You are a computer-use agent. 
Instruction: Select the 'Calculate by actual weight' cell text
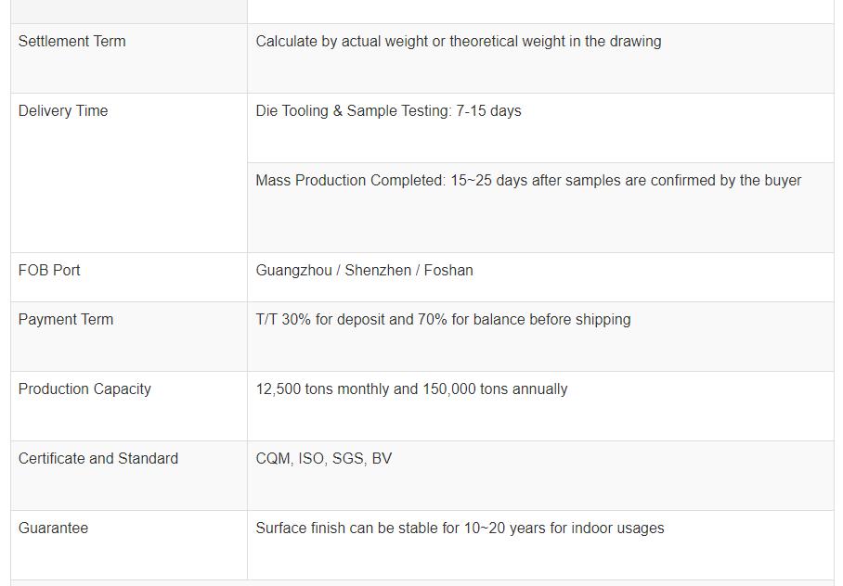click(x=458, y=42)
